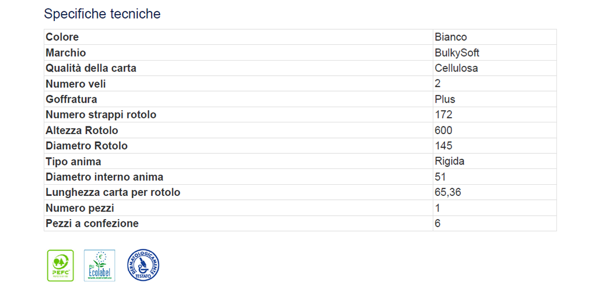This screenshot has width=606, height=292.
Task: Select the Marchio row label
Action: click(x=65, y=53)
